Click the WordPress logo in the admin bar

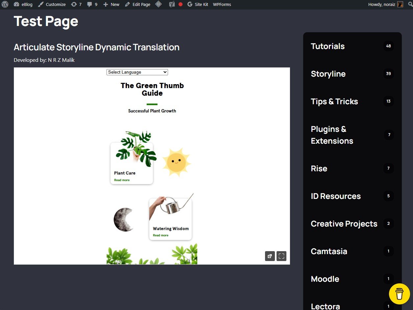click(5, 4)
